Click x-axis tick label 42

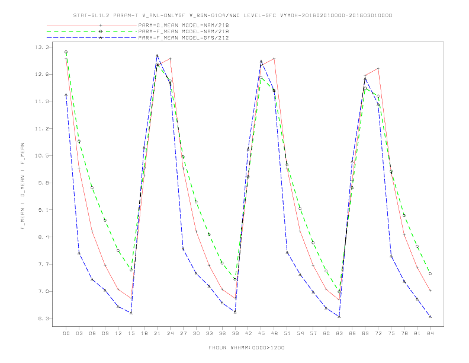(x=248, y=333)
